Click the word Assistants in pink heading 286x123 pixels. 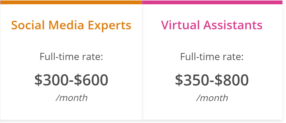(233, 25)
